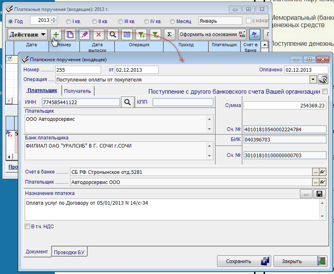Screen dimensions: 334x274
Task: Check 'Поступление с другого банковского счета' checkbox
Action: tap(325, 92)
